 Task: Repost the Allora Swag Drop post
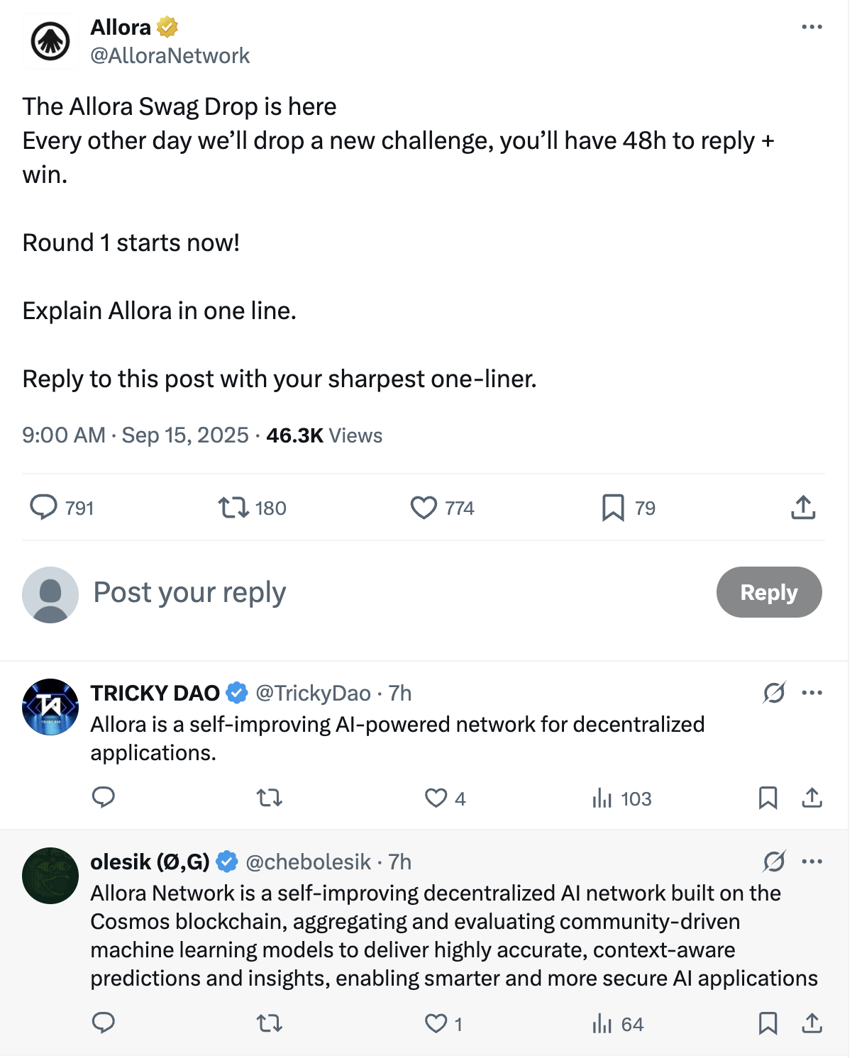(x=233, y=508)
